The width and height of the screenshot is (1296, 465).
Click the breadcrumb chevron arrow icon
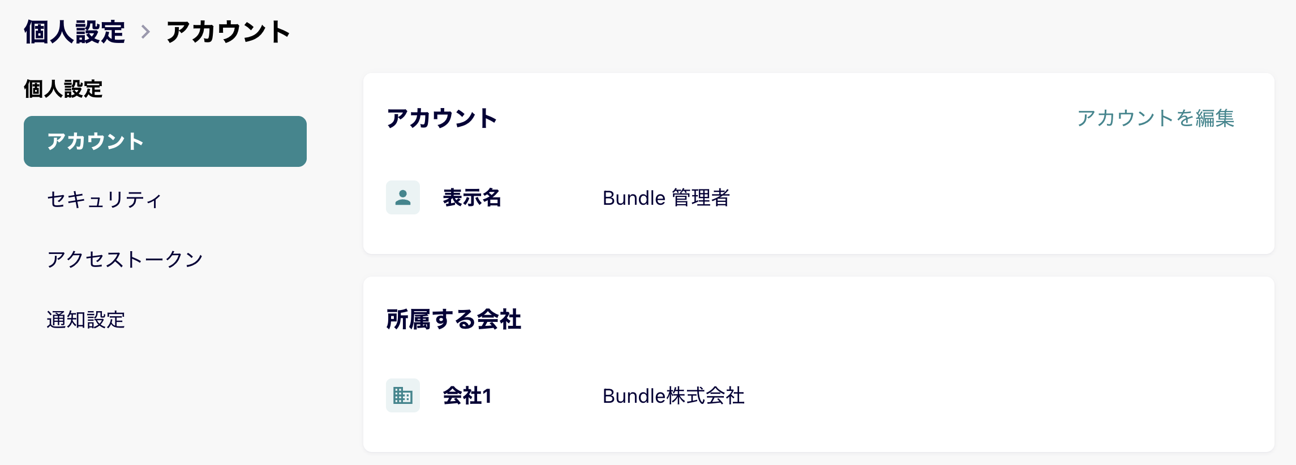(x=145, y=32)
